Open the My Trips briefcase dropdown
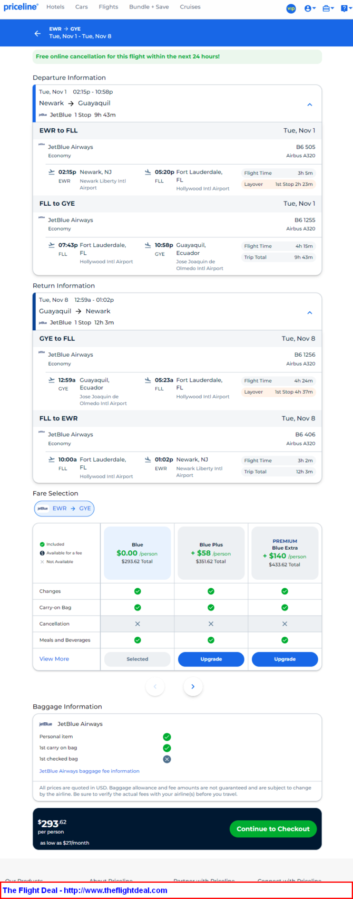This screenshot has width=353, height=899. [328, 8]
